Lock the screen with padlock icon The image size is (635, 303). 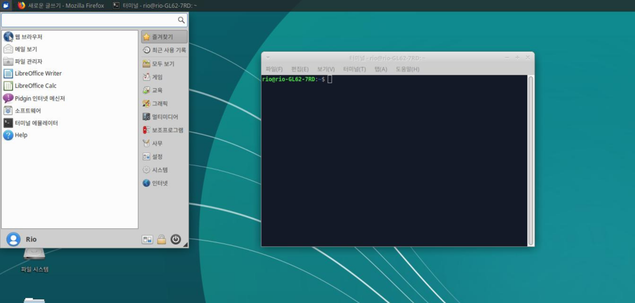[x=161, y=240]
